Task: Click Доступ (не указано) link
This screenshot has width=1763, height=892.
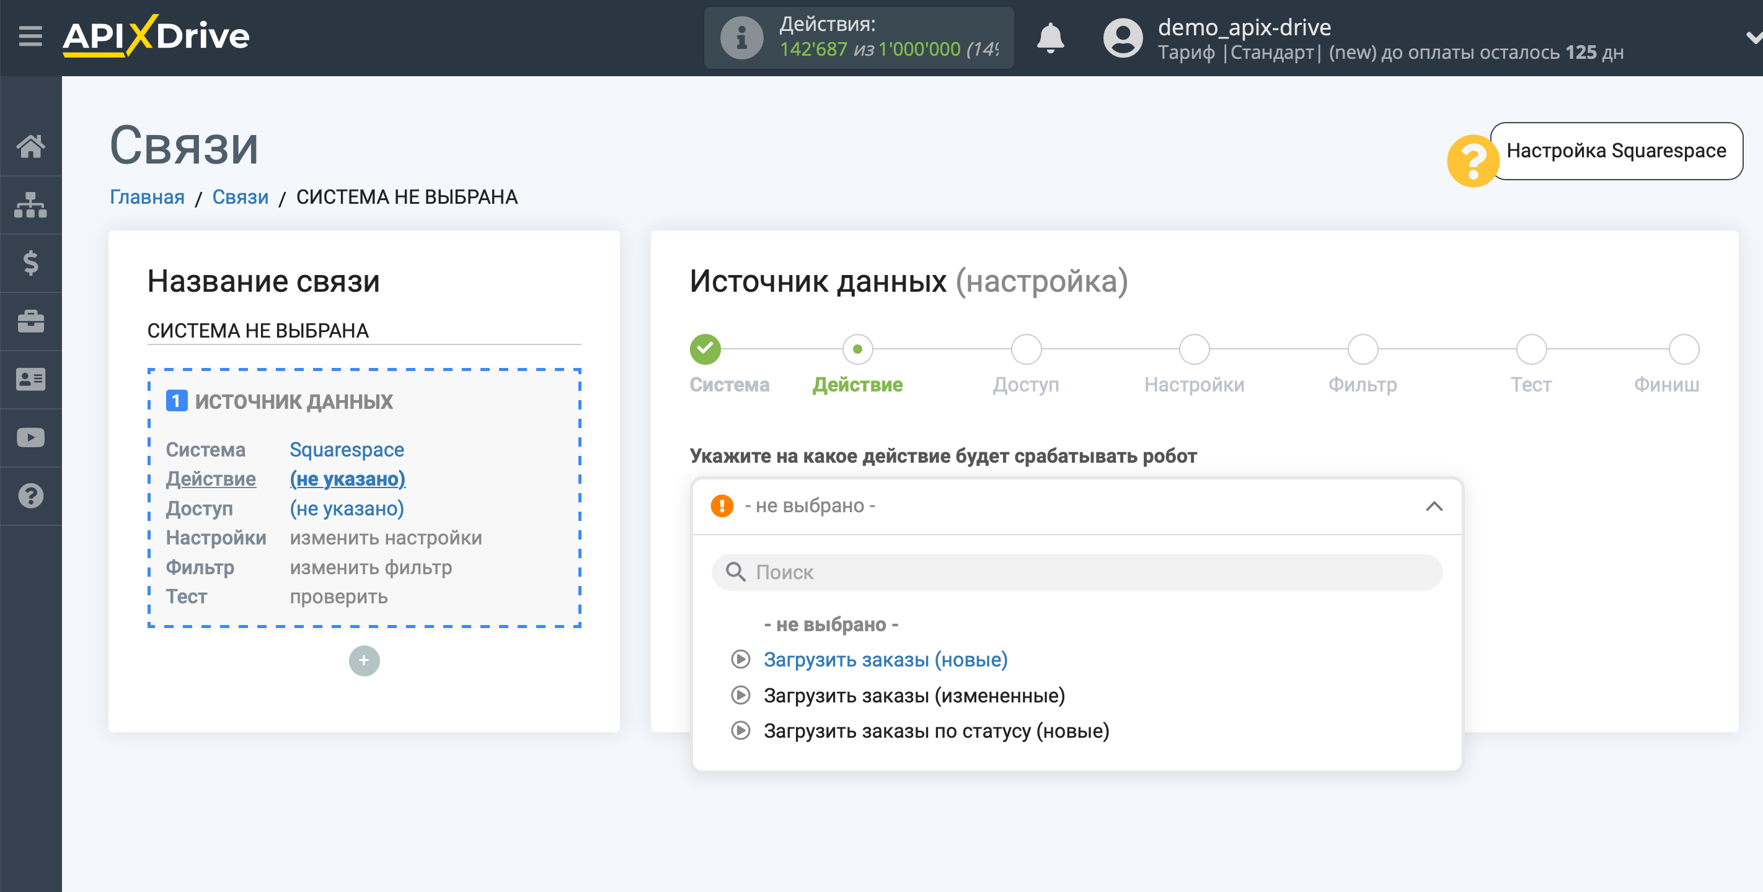Action: point(347,508)
